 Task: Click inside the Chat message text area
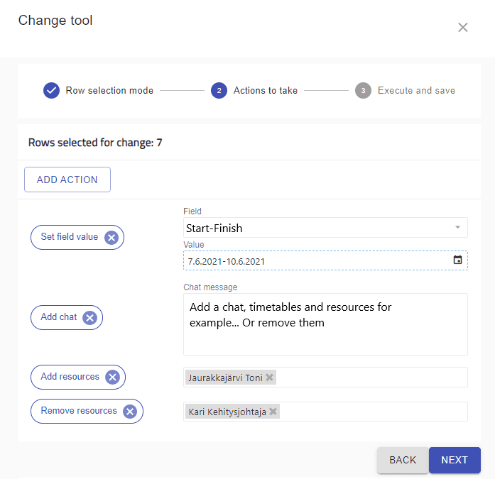[x=325, y=324]
